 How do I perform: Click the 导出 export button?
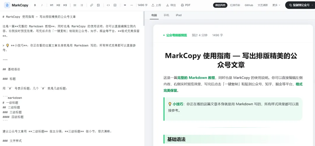[x=171, y=5]
